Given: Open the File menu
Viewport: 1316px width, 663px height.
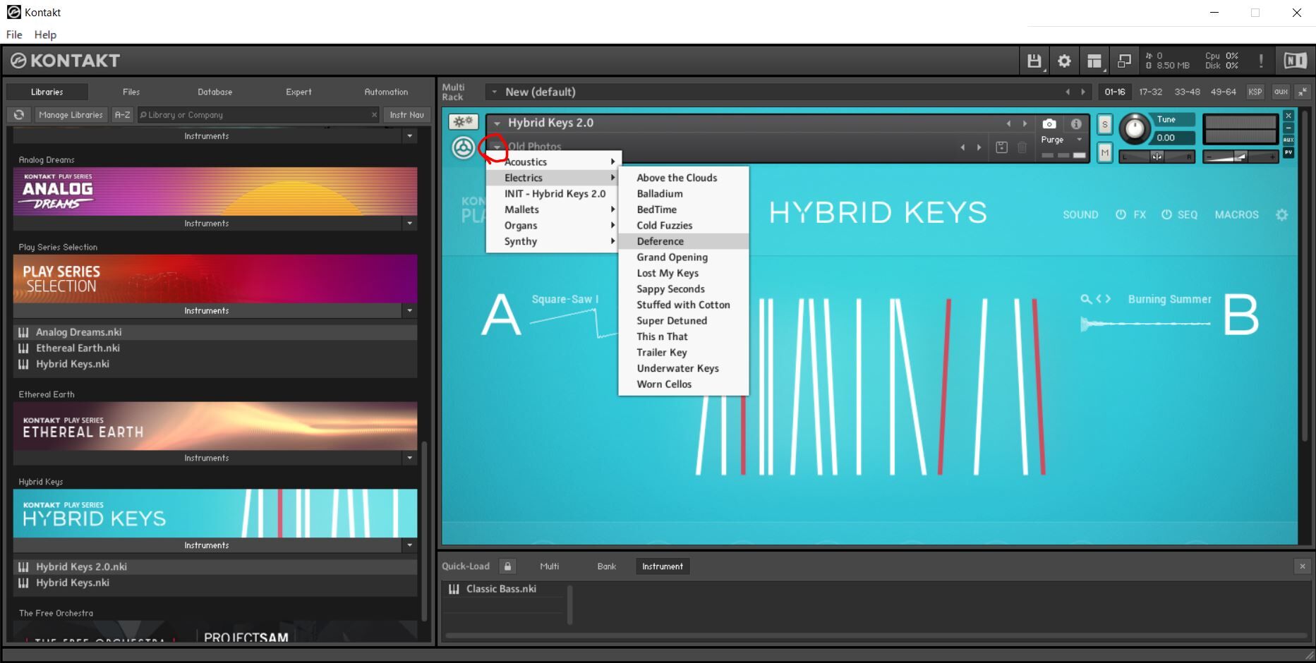Looking at the screenshot, I should pos(14,35).
